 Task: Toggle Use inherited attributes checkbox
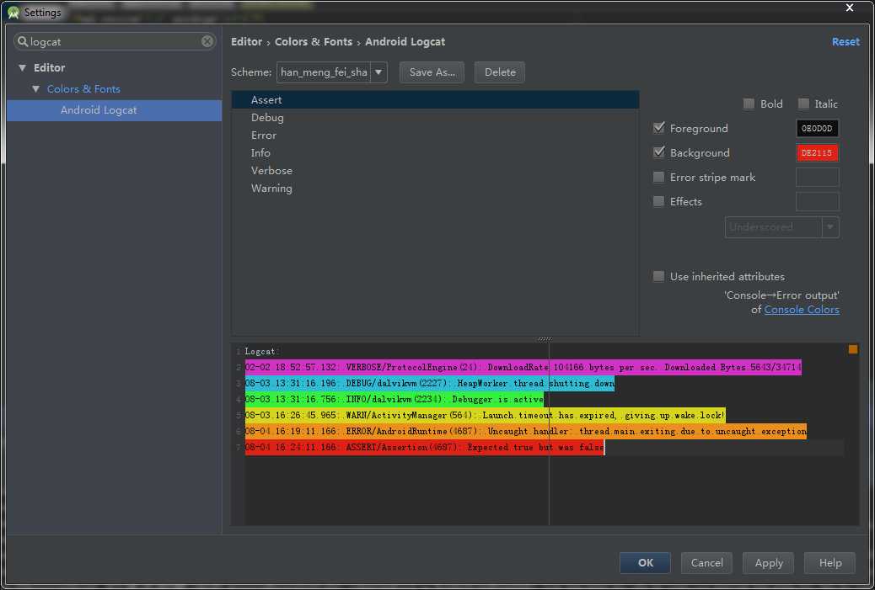pyautogui.click(x=659, y=277)
